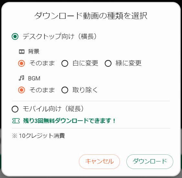The height and width of the screenshot is (178, 182).
Task: Click the 残り3回無料ダウンロードできます！ message
Action: pyautogui.click(x=69, y=121)
